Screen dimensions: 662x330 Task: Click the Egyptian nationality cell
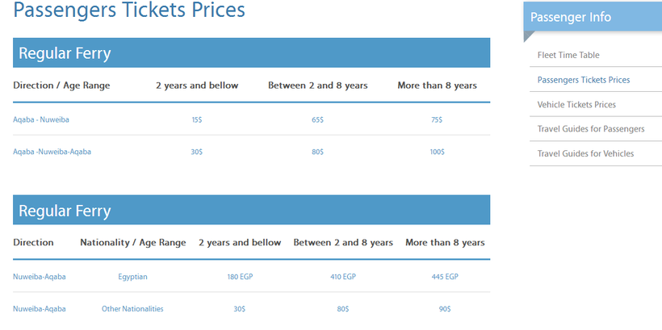coord(132,277)
